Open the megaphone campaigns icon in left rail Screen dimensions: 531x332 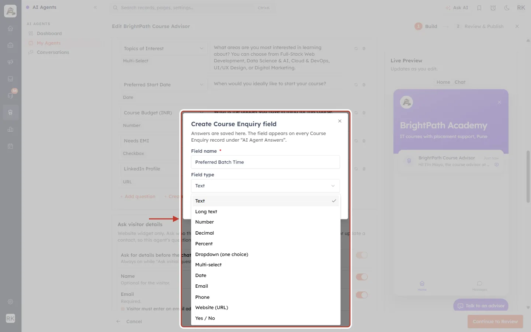pyautogui.click(x=10, y=62)
